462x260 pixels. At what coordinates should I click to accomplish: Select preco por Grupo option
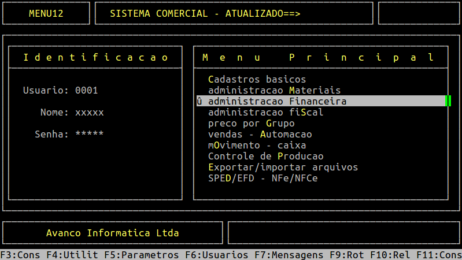point(251,123)
